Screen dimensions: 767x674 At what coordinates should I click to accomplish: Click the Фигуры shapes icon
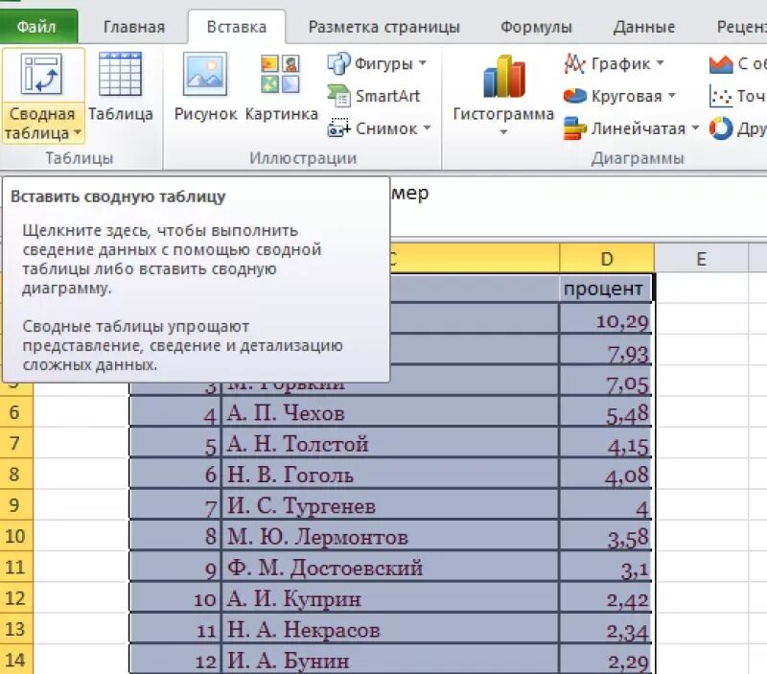click(338, 63)
